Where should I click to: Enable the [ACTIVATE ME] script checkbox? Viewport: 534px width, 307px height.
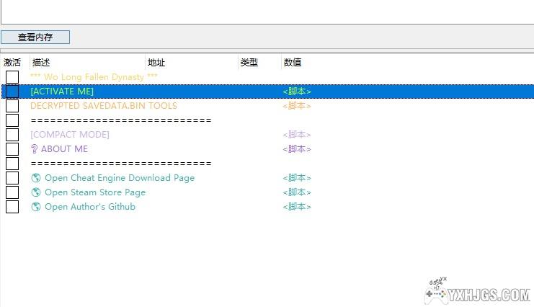pos(12,92)
